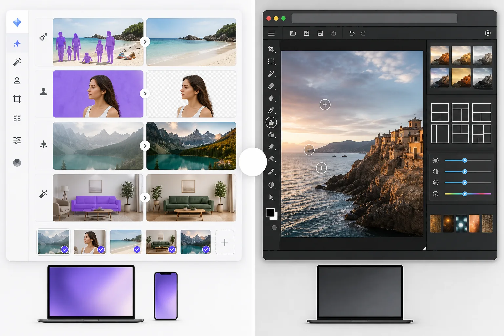Click the undo arrow in the dark editor
The height and width of the screenshot is (336, 504).
click(352, 33)
